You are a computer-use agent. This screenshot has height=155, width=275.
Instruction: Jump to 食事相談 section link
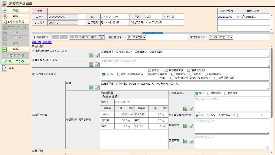[47, 42]
